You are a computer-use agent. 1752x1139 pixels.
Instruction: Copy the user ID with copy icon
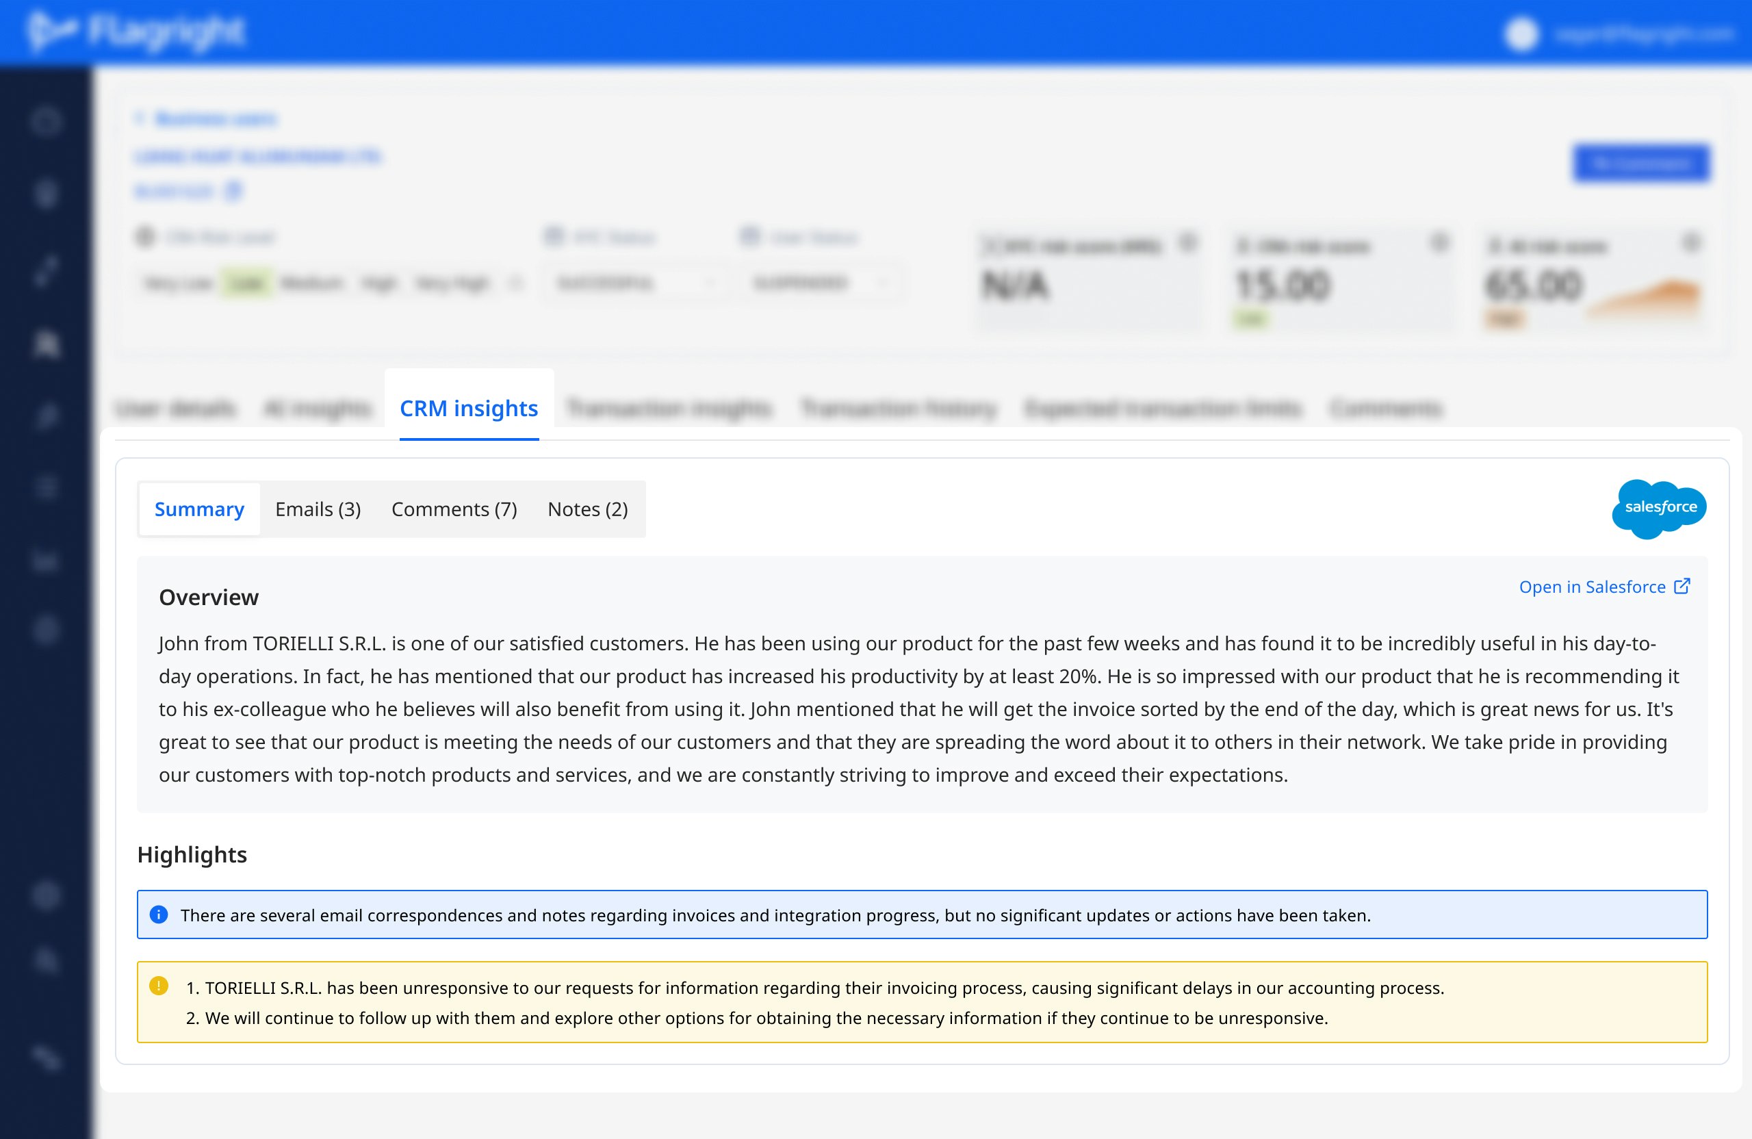pos(233,192)
